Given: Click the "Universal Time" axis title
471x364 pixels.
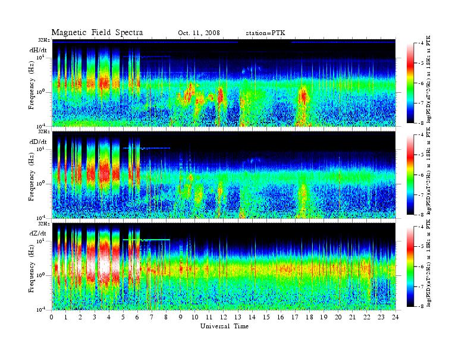Looking at the screenshot, I should [x=224, y=326].
